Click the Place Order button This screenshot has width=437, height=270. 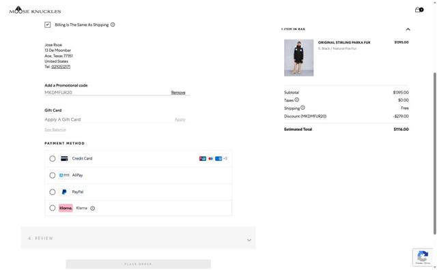[x=138, y=264]
